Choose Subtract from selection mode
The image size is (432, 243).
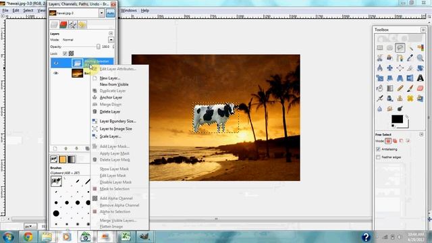401,141
